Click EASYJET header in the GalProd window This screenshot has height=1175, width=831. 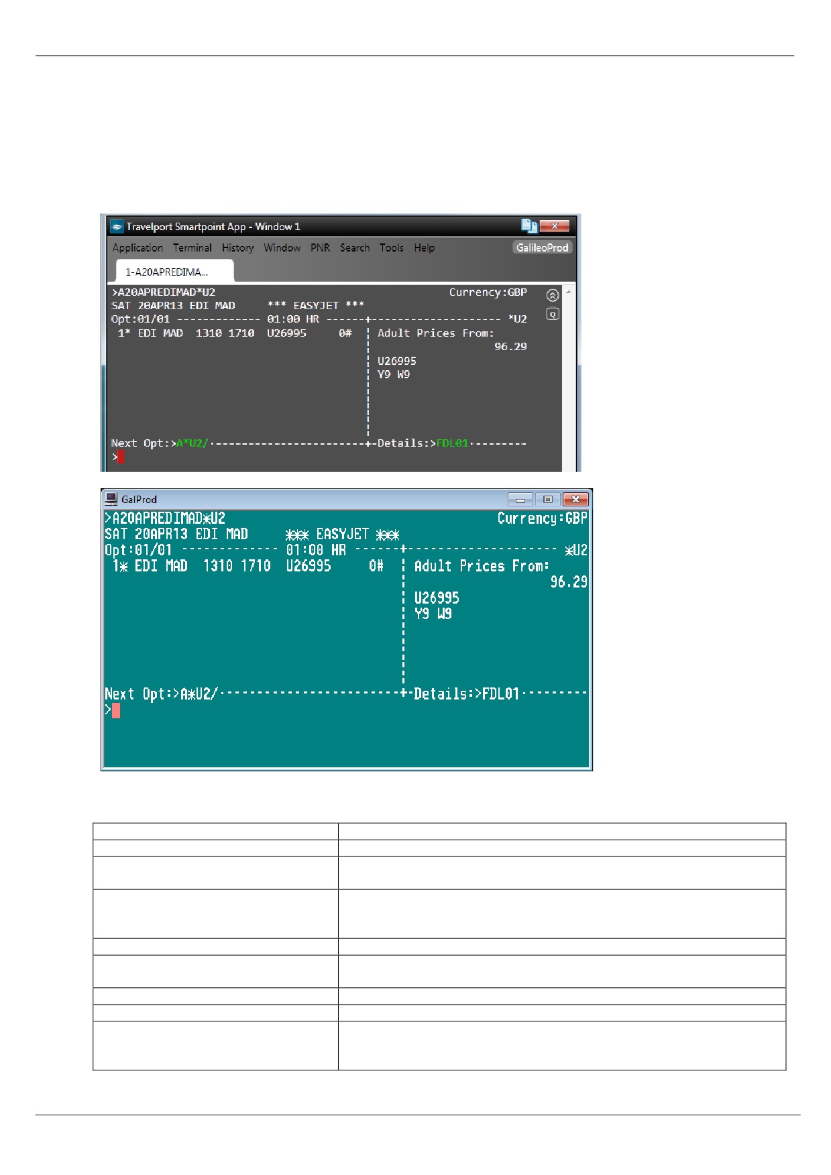click(342, 534)
